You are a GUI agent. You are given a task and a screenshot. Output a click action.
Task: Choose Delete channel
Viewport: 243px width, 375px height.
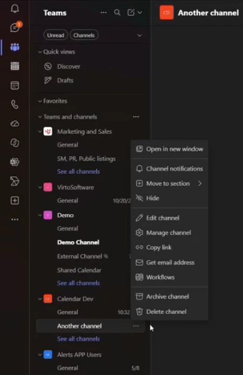(x=169, y=312)
